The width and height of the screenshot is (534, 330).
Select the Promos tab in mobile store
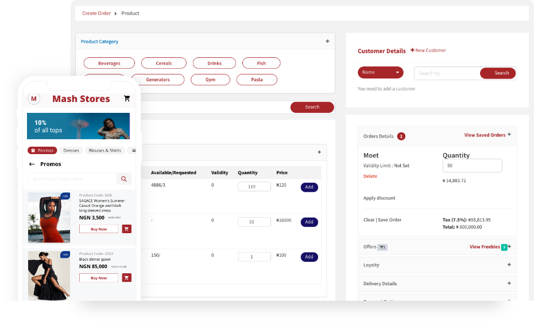pyautogui.click(x=42, y=151)
